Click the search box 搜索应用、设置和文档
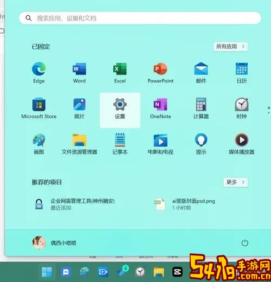Image resolution: width=271 pixels, height=282 pixels. pos(140,18)
